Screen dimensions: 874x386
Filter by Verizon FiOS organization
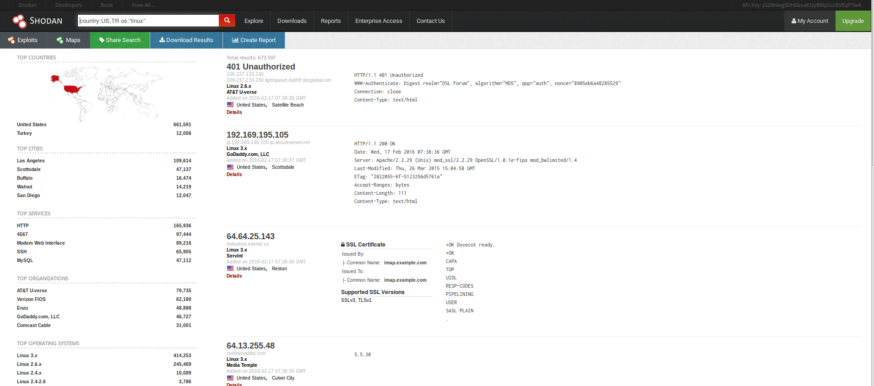point(31,299)
